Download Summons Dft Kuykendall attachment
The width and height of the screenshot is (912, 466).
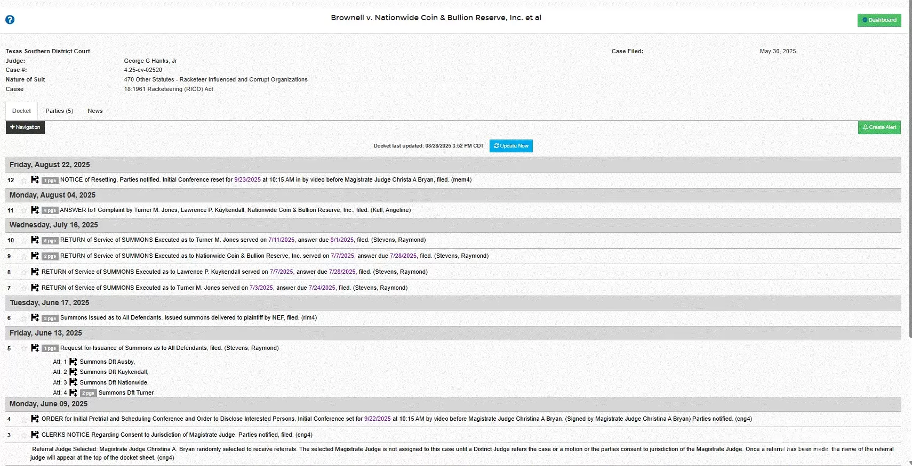click(74, 372)
